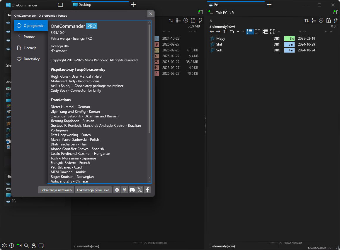340x250 pixels.
Task: Click the robot automation icon in bottom toolbar
Action: 34,245
